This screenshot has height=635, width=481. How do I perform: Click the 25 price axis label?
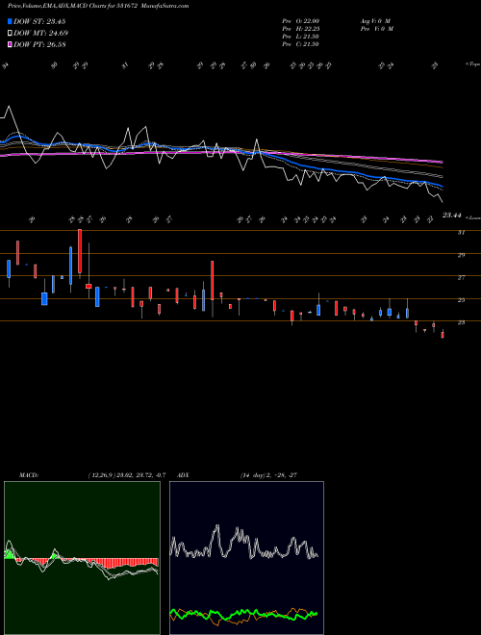coord(461,300)
